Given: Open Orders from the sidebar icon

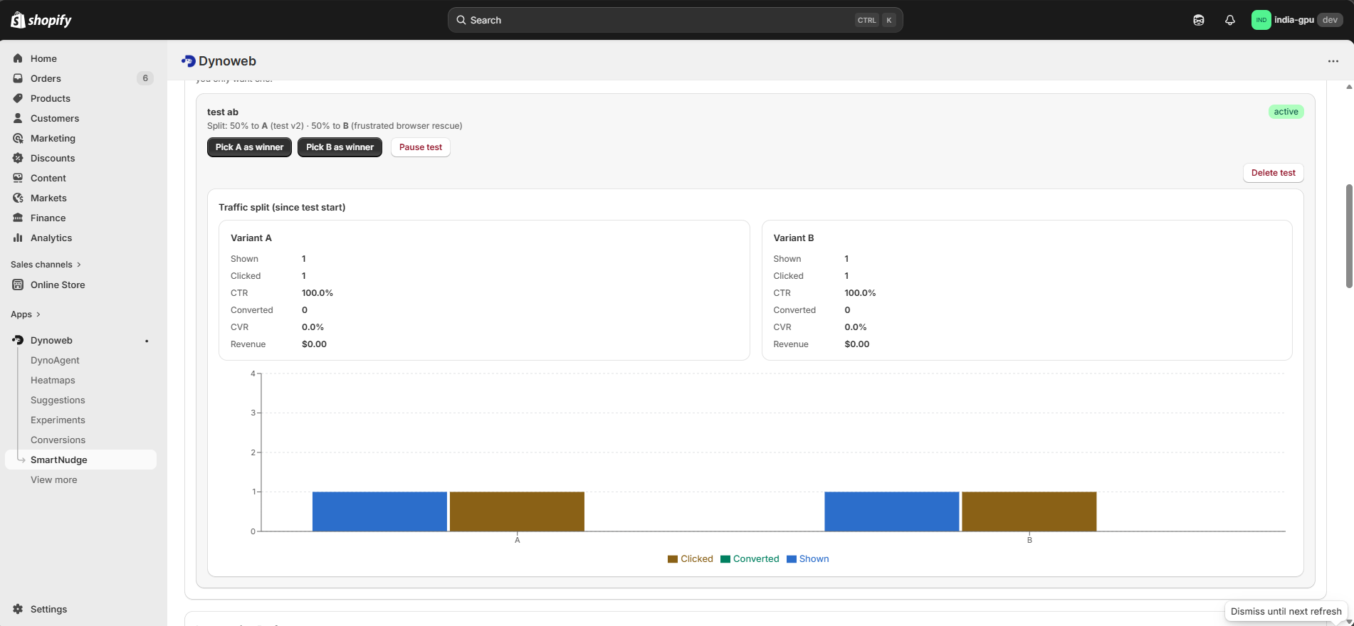Looking at the screenshot, I should point(18,78).
